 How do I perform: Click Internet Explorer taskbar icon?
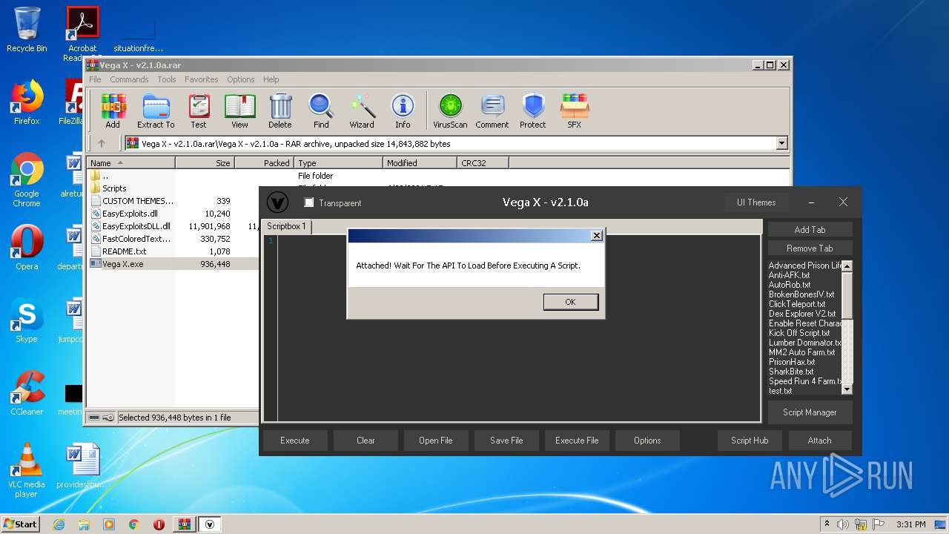point(59,524)
